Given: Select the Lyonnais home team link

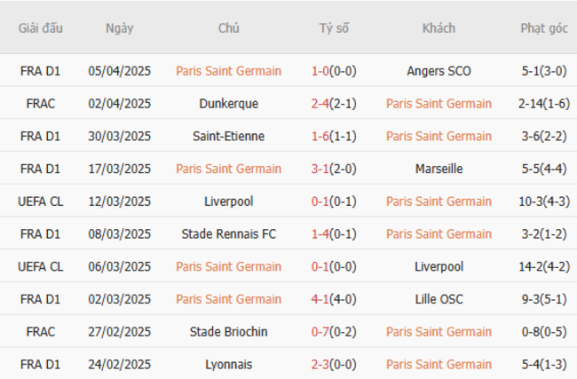Looking at the screenshot, I should click(x=229, y=365).
